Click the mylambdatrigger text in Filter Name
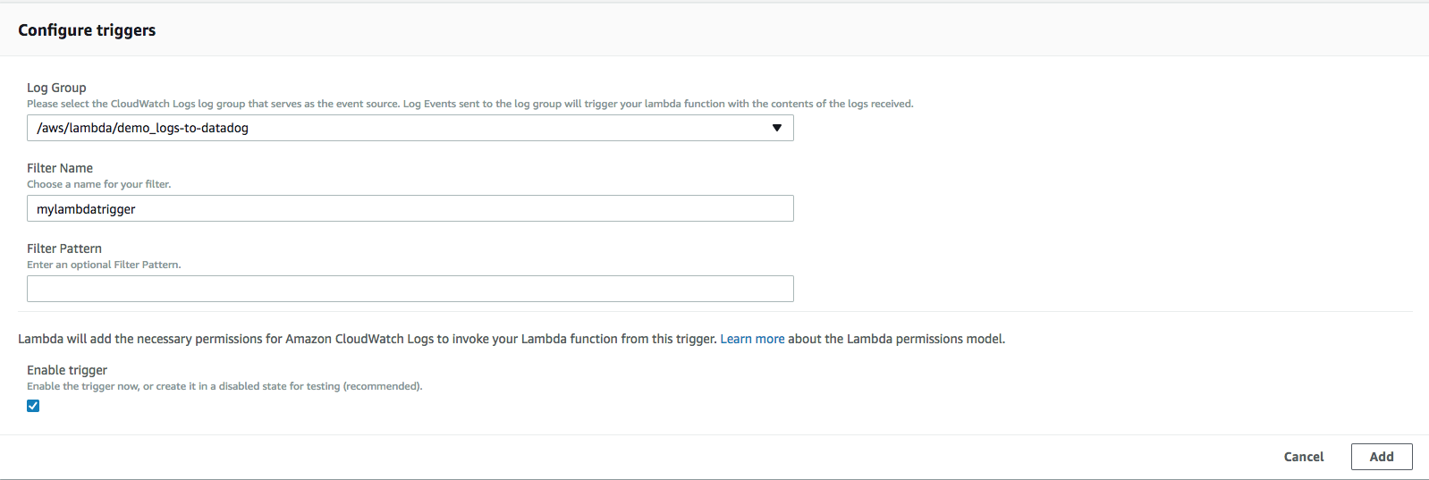 pyautogui.click(x=86, y=209)
